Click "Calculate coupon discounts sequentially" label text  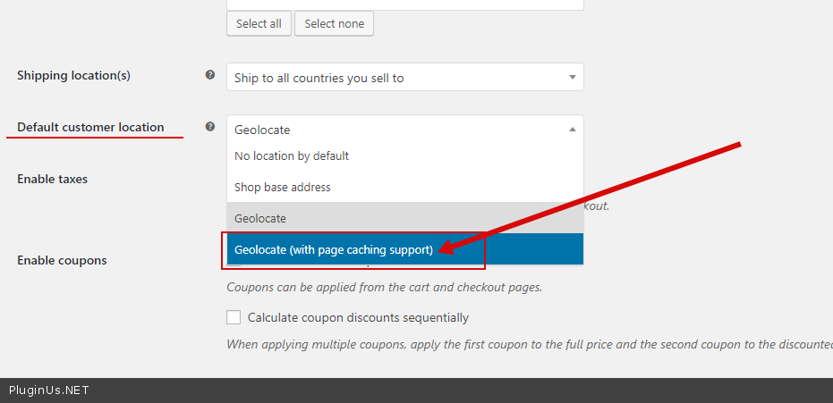pos(358,317)
